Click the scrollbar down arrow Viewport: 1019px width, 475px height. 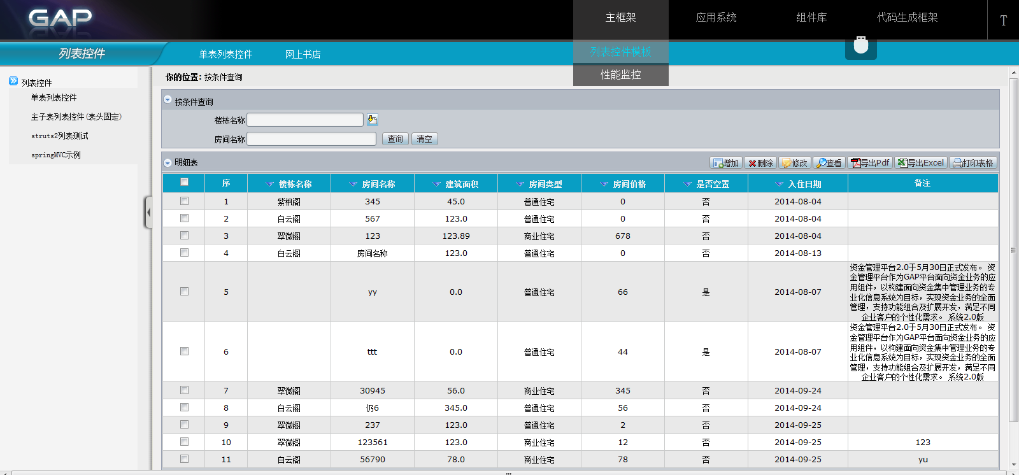[x=1013, y=465]
